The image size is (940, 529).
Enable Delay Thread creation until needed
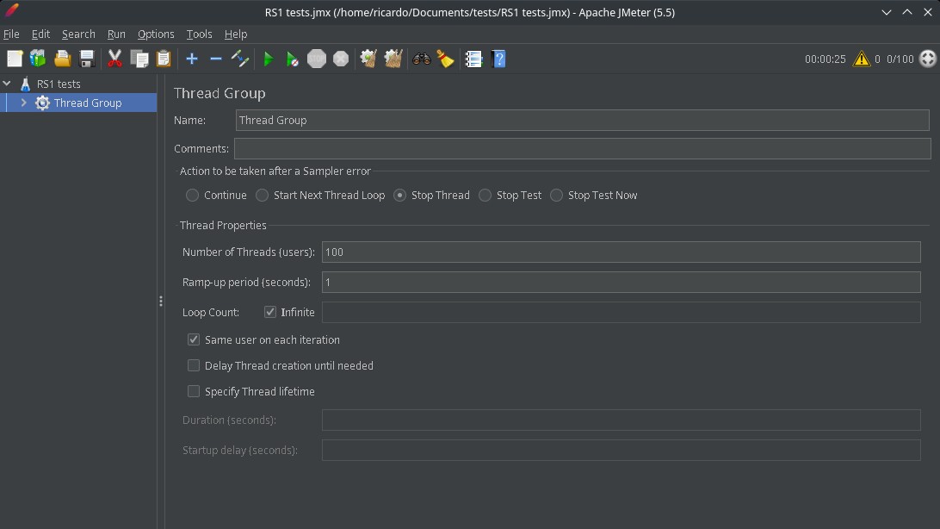pos(194,365)
